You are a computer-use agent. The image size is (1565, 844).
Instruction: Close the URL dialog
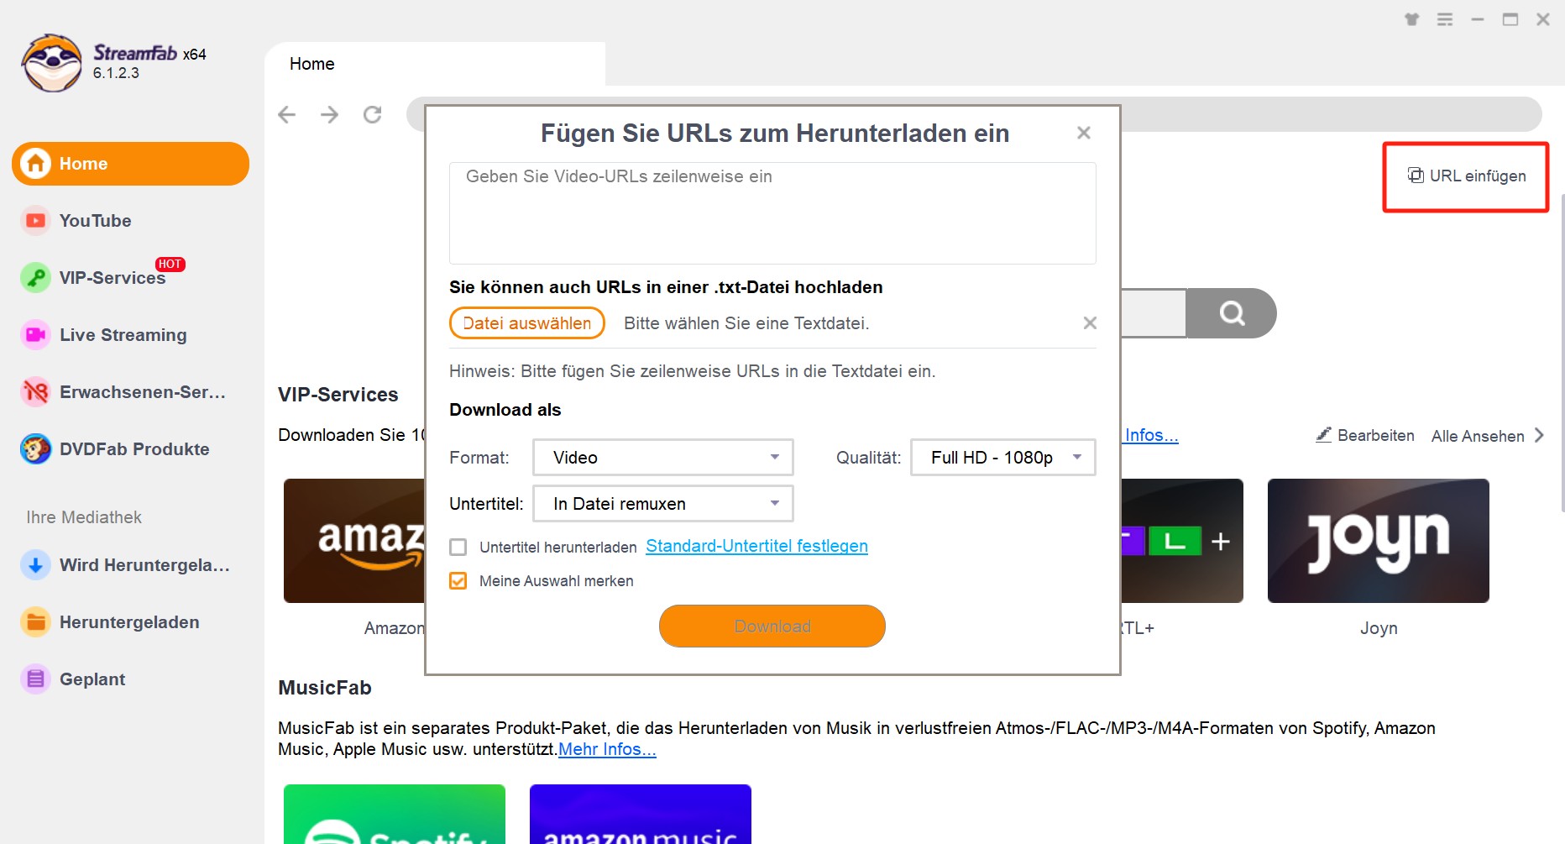coord(1084,133)
